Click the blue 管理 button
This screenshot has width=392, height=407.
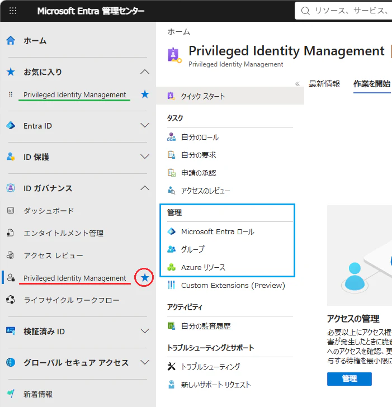click(349, 378)
